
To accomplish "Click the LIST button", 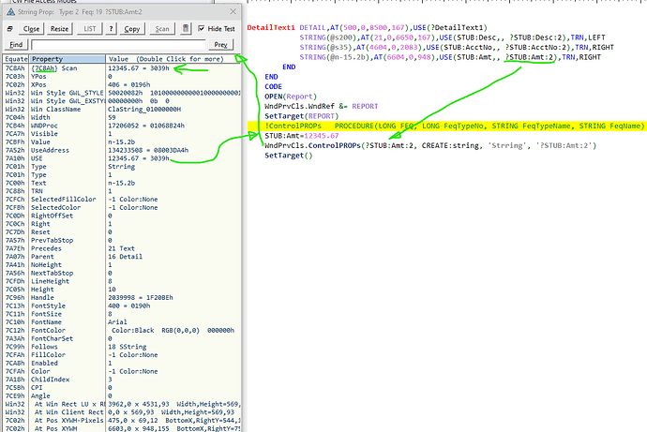I will tap(92, 29).
